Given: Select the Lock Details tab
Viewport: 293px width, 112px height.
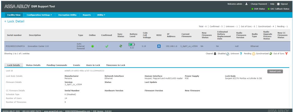Looking at the screenshot, I should (x=14, y=65).
